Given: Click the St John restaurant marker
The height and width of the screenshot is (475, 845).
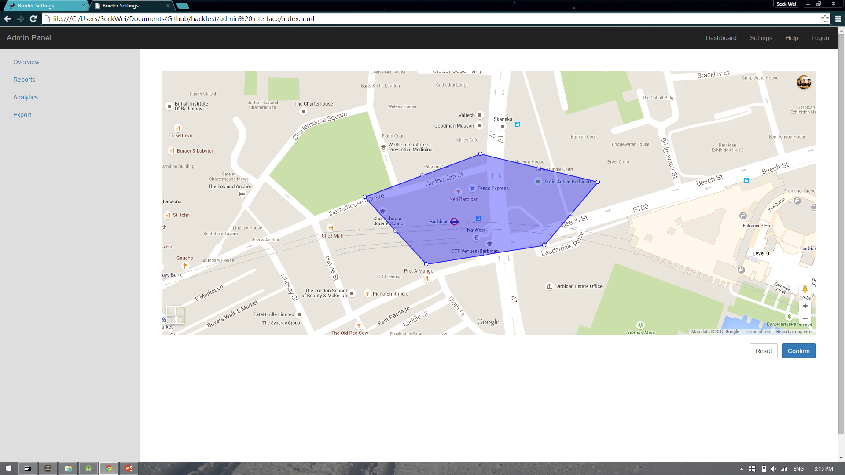Looking at the screenshot, I should coord(168,216).
